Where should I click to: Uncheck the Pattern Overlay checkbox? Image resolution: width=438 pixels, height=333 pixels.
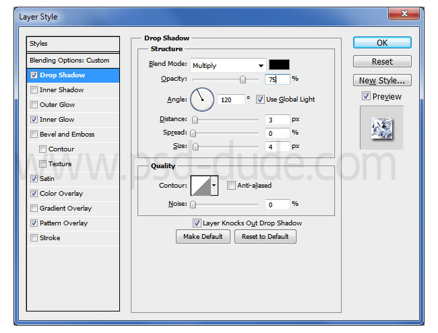coord(34,223)
